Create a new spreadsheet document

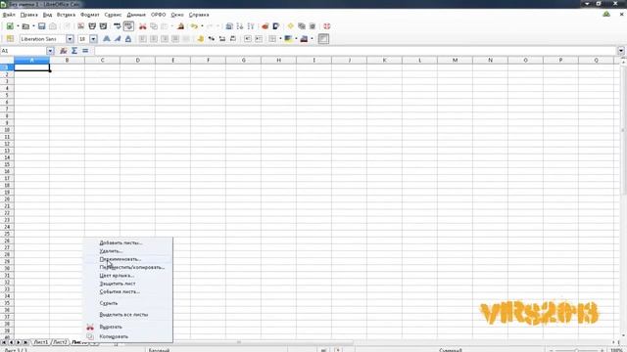[x=10, y=26]
